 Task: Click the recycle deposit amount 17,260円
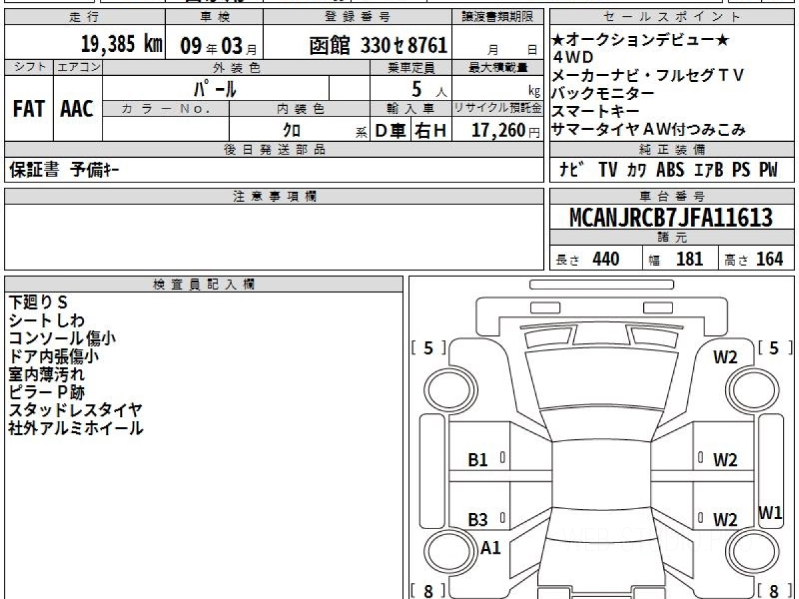[x=506, y=130]
